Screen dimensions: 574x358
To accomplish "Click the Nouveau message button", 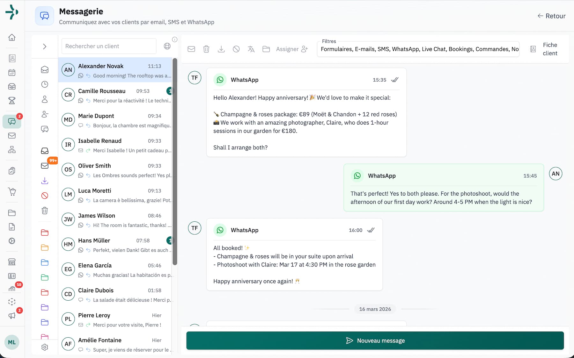I will [x=375, y=340].
